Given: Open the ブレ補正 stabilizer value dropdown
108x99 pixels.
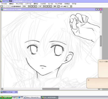Looking at the screenshot, I should pos(71,6).
